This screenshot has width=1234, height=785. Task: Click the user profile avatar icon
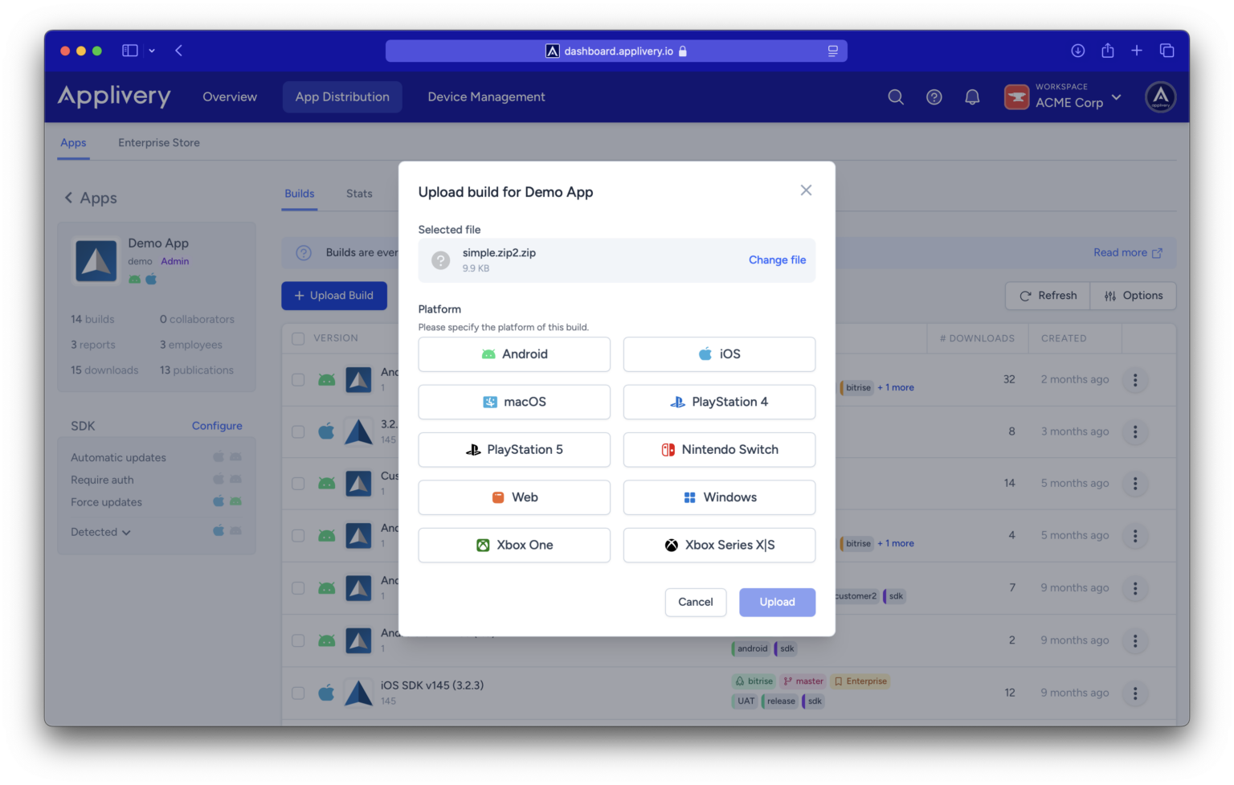[1160, 97]
